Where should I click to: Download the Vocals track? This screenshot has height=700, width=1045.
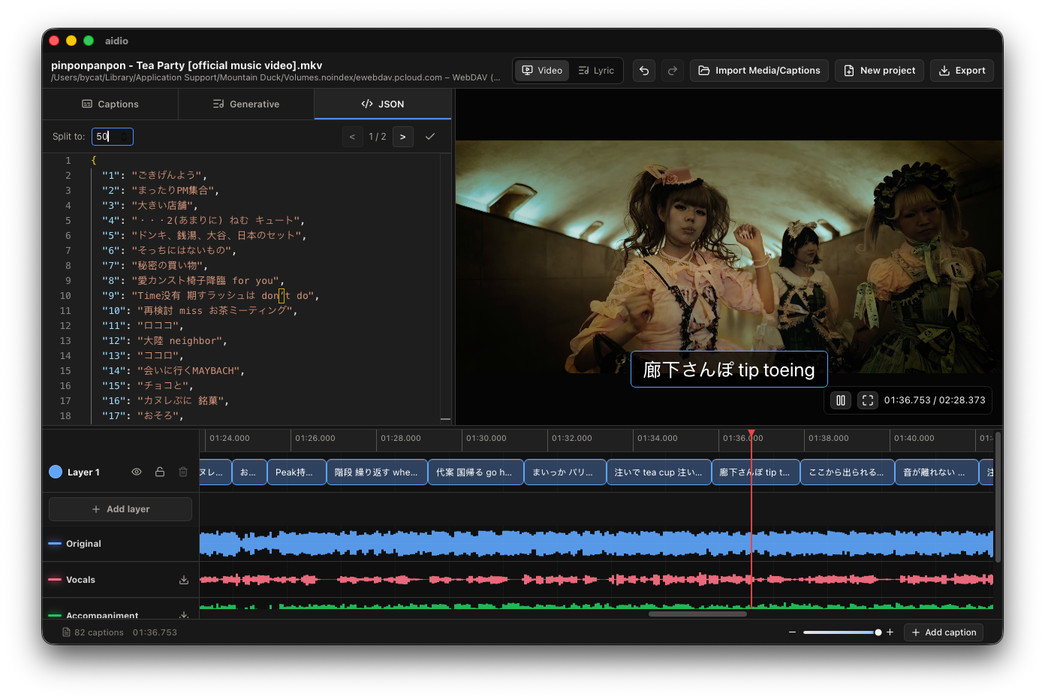click(184, 580)
